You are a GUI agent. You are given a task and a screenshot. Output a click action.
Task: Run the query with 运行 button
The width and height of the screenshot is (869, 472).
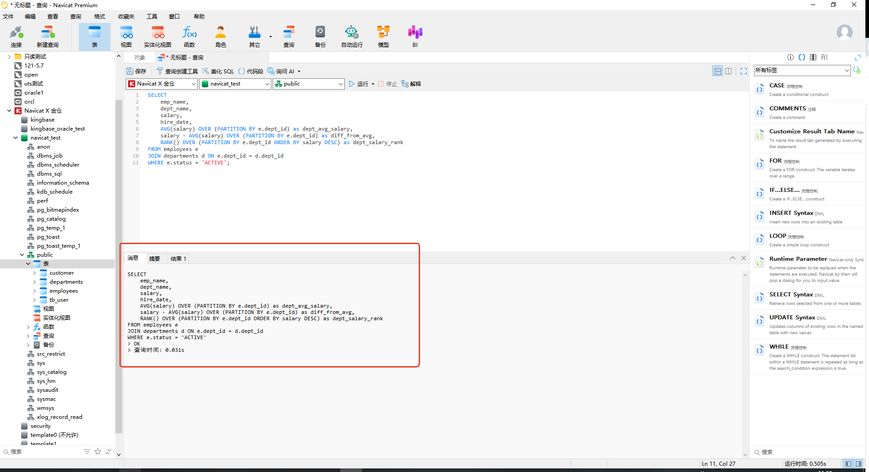point(359,84)
